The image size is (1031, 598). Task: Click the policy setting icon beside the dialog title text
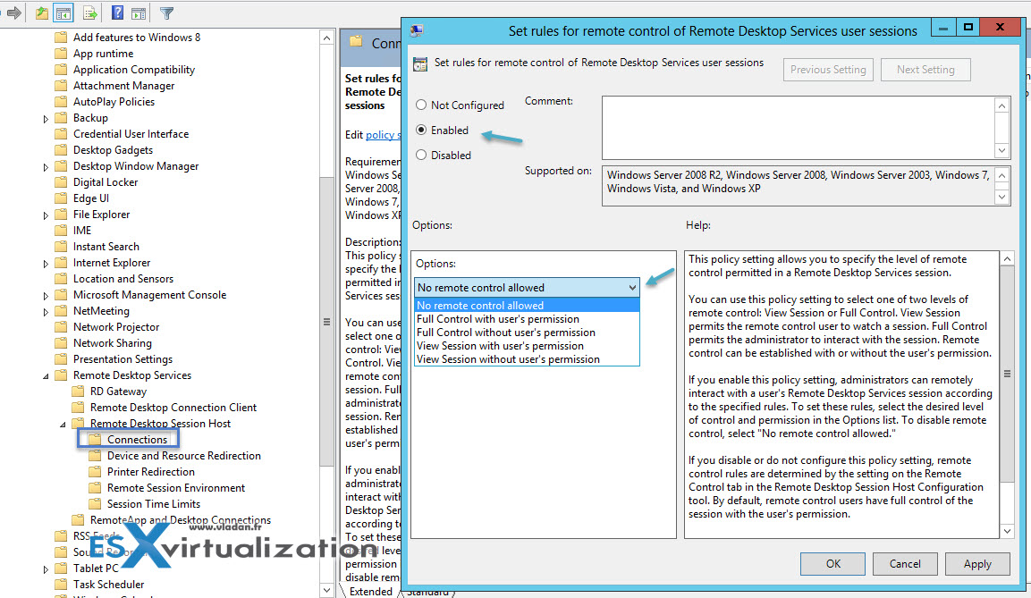pos(420,63)
